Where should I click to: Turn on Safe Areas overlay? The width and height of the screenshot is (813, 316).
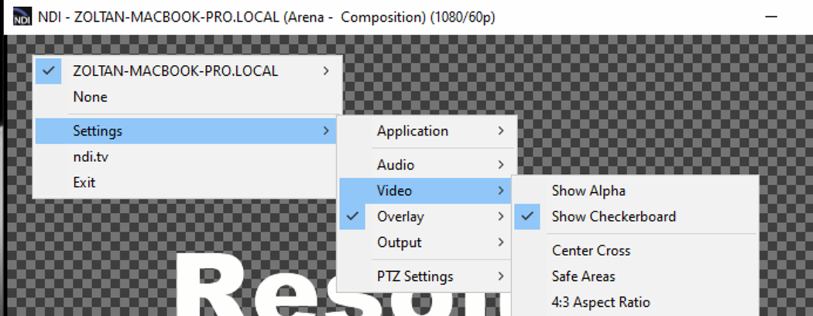tap(584, 276)
